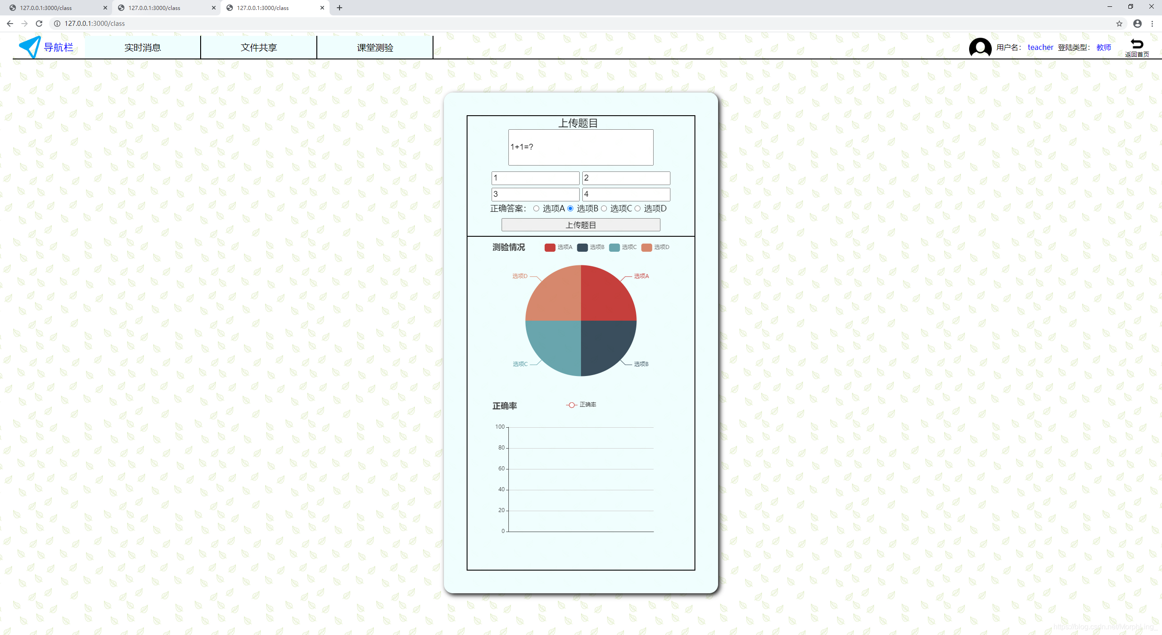Toggle 选项B legend color swatch
The width and height of the screenshot is (1162, 635).
click(582, 247)
